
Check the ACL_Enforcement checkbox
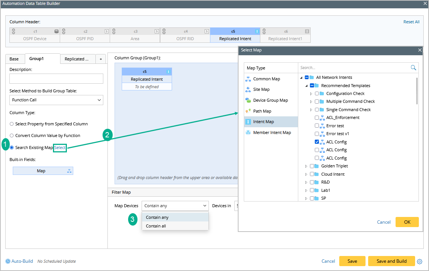317,117
